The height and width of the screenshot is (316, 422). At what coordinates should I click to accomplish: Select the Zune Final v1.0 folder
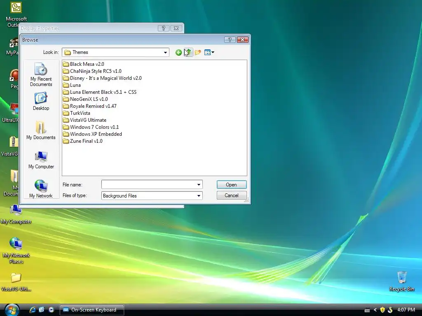pyautogui.click(x=82, y=141)
